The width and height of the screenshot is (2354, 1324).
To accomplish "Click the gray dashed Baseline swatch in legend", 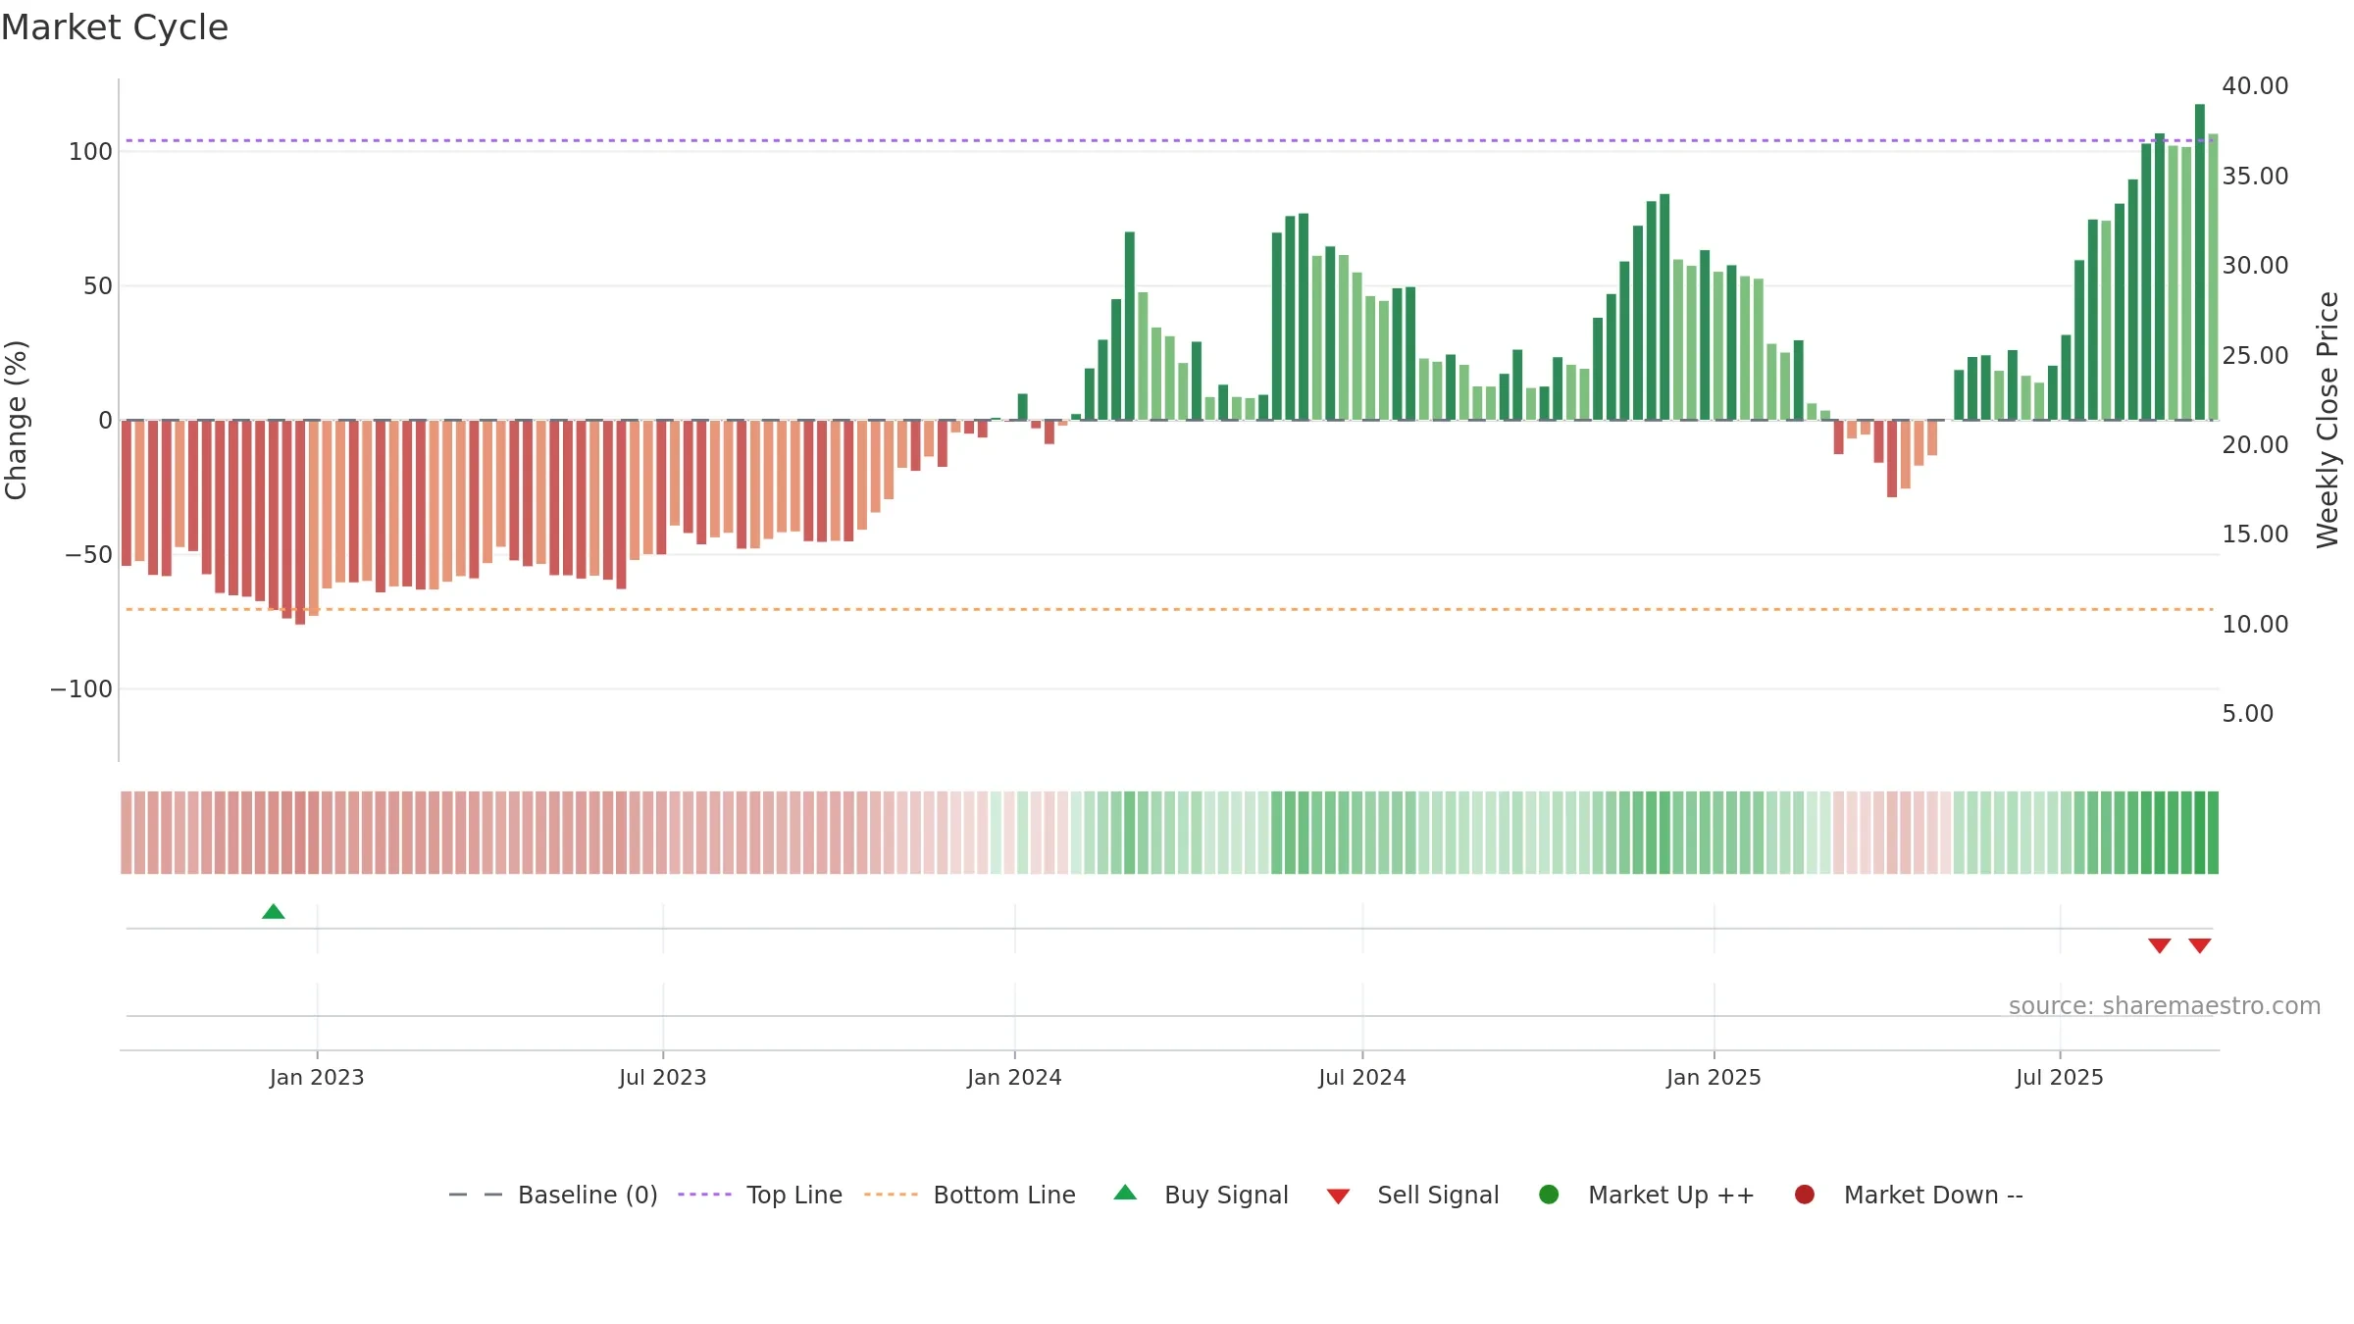I will pos(476,1195).
